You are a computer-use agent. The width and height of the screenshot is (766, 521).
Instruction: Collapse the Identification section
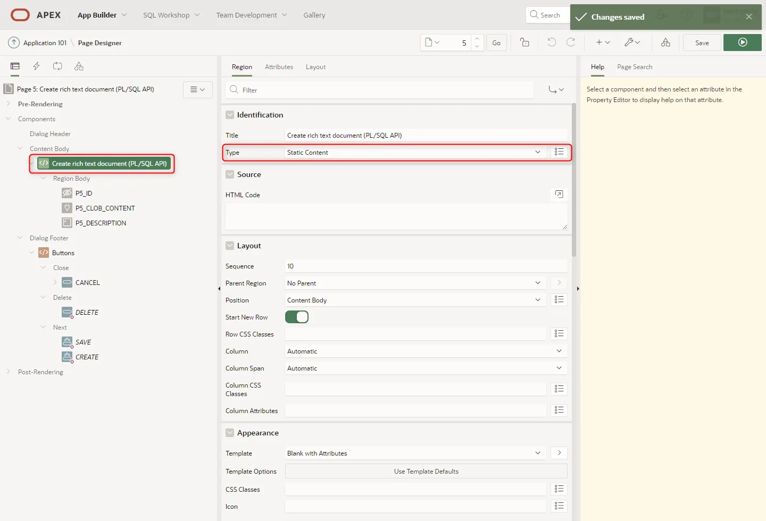[230, 115]
